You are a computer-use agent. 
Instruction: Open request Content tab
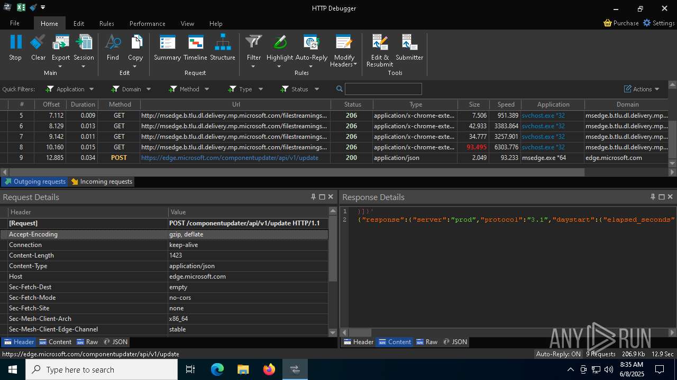pyautogui.click(x=56, y=342)
